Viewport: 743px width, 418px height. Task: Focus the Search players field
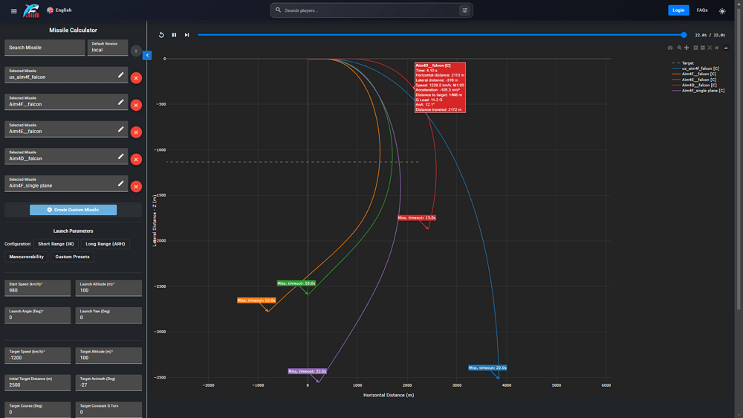pyautogui.click(x=371, y=10)
